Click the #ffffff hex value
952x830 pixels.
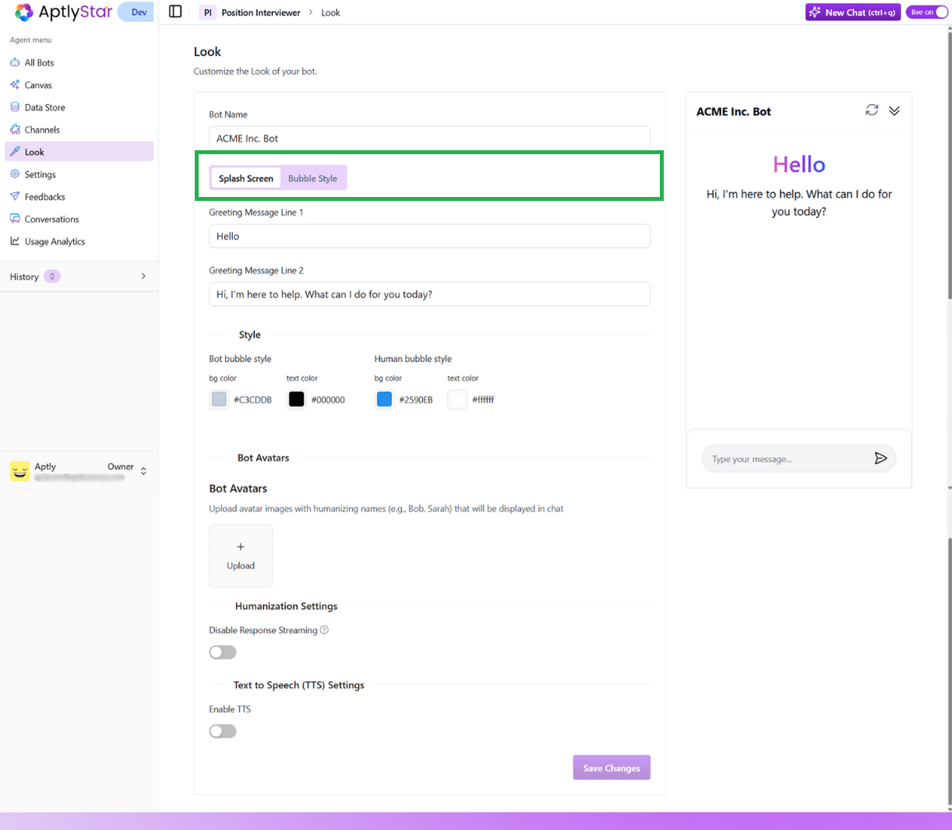[483, 400]
